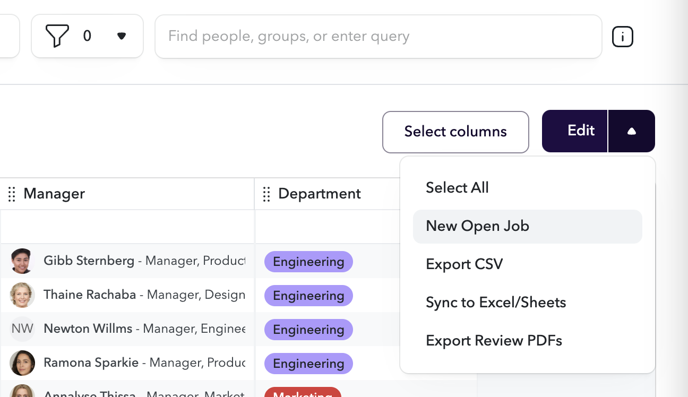Choose "Export CSV" from the menu
The image size is (688, 397).
coord(464,264)
